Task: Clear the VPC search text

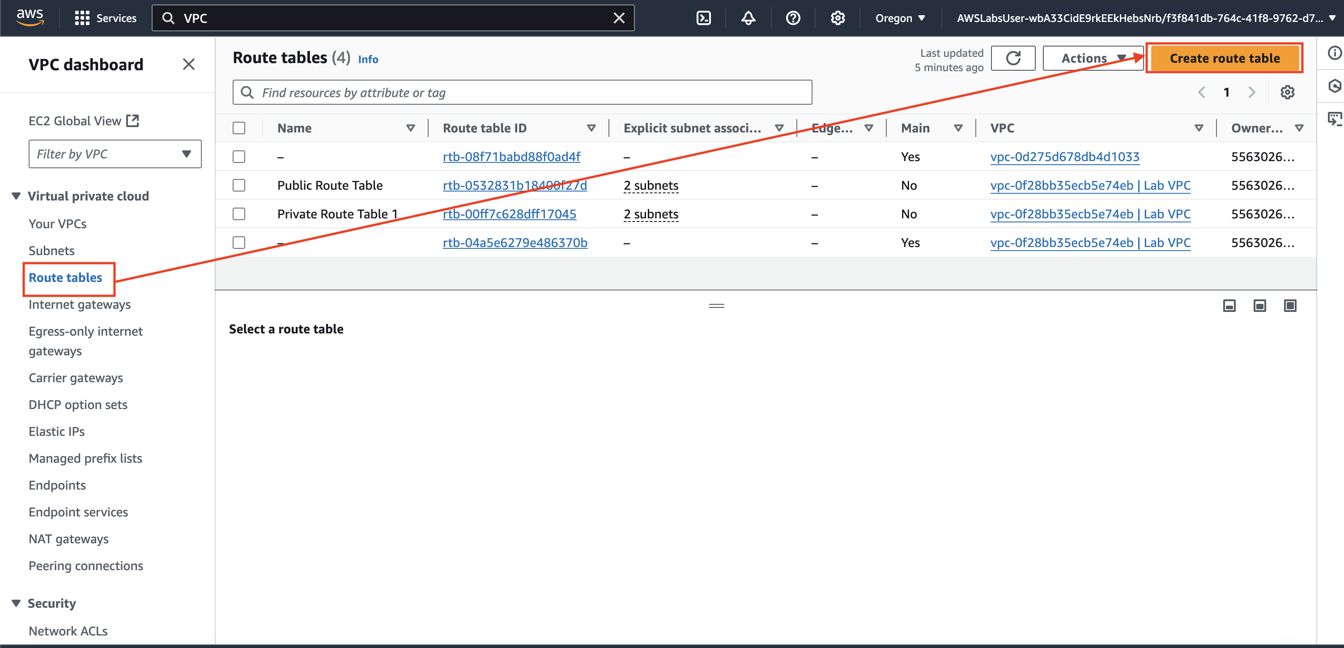Action: pyautogui.click(x=619, y=18)
